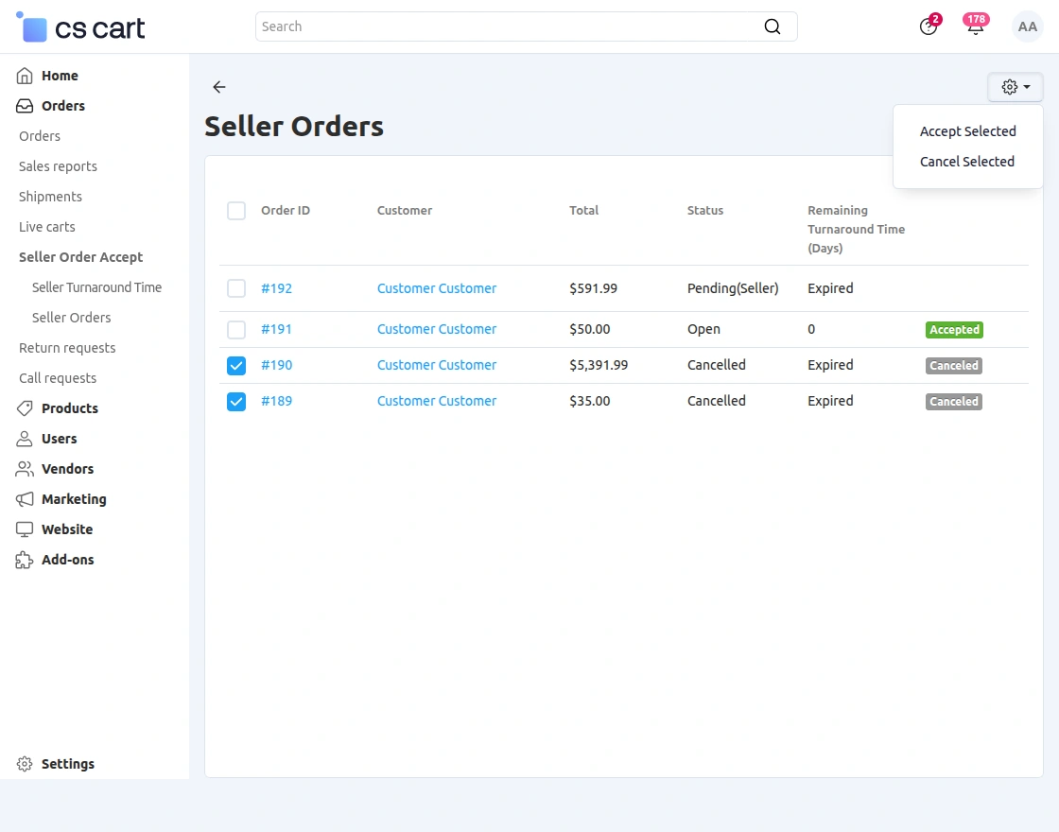1059x832 pixels.
Task: Choose Cancel Selected from the menu
Action: [x=967, y=162]
